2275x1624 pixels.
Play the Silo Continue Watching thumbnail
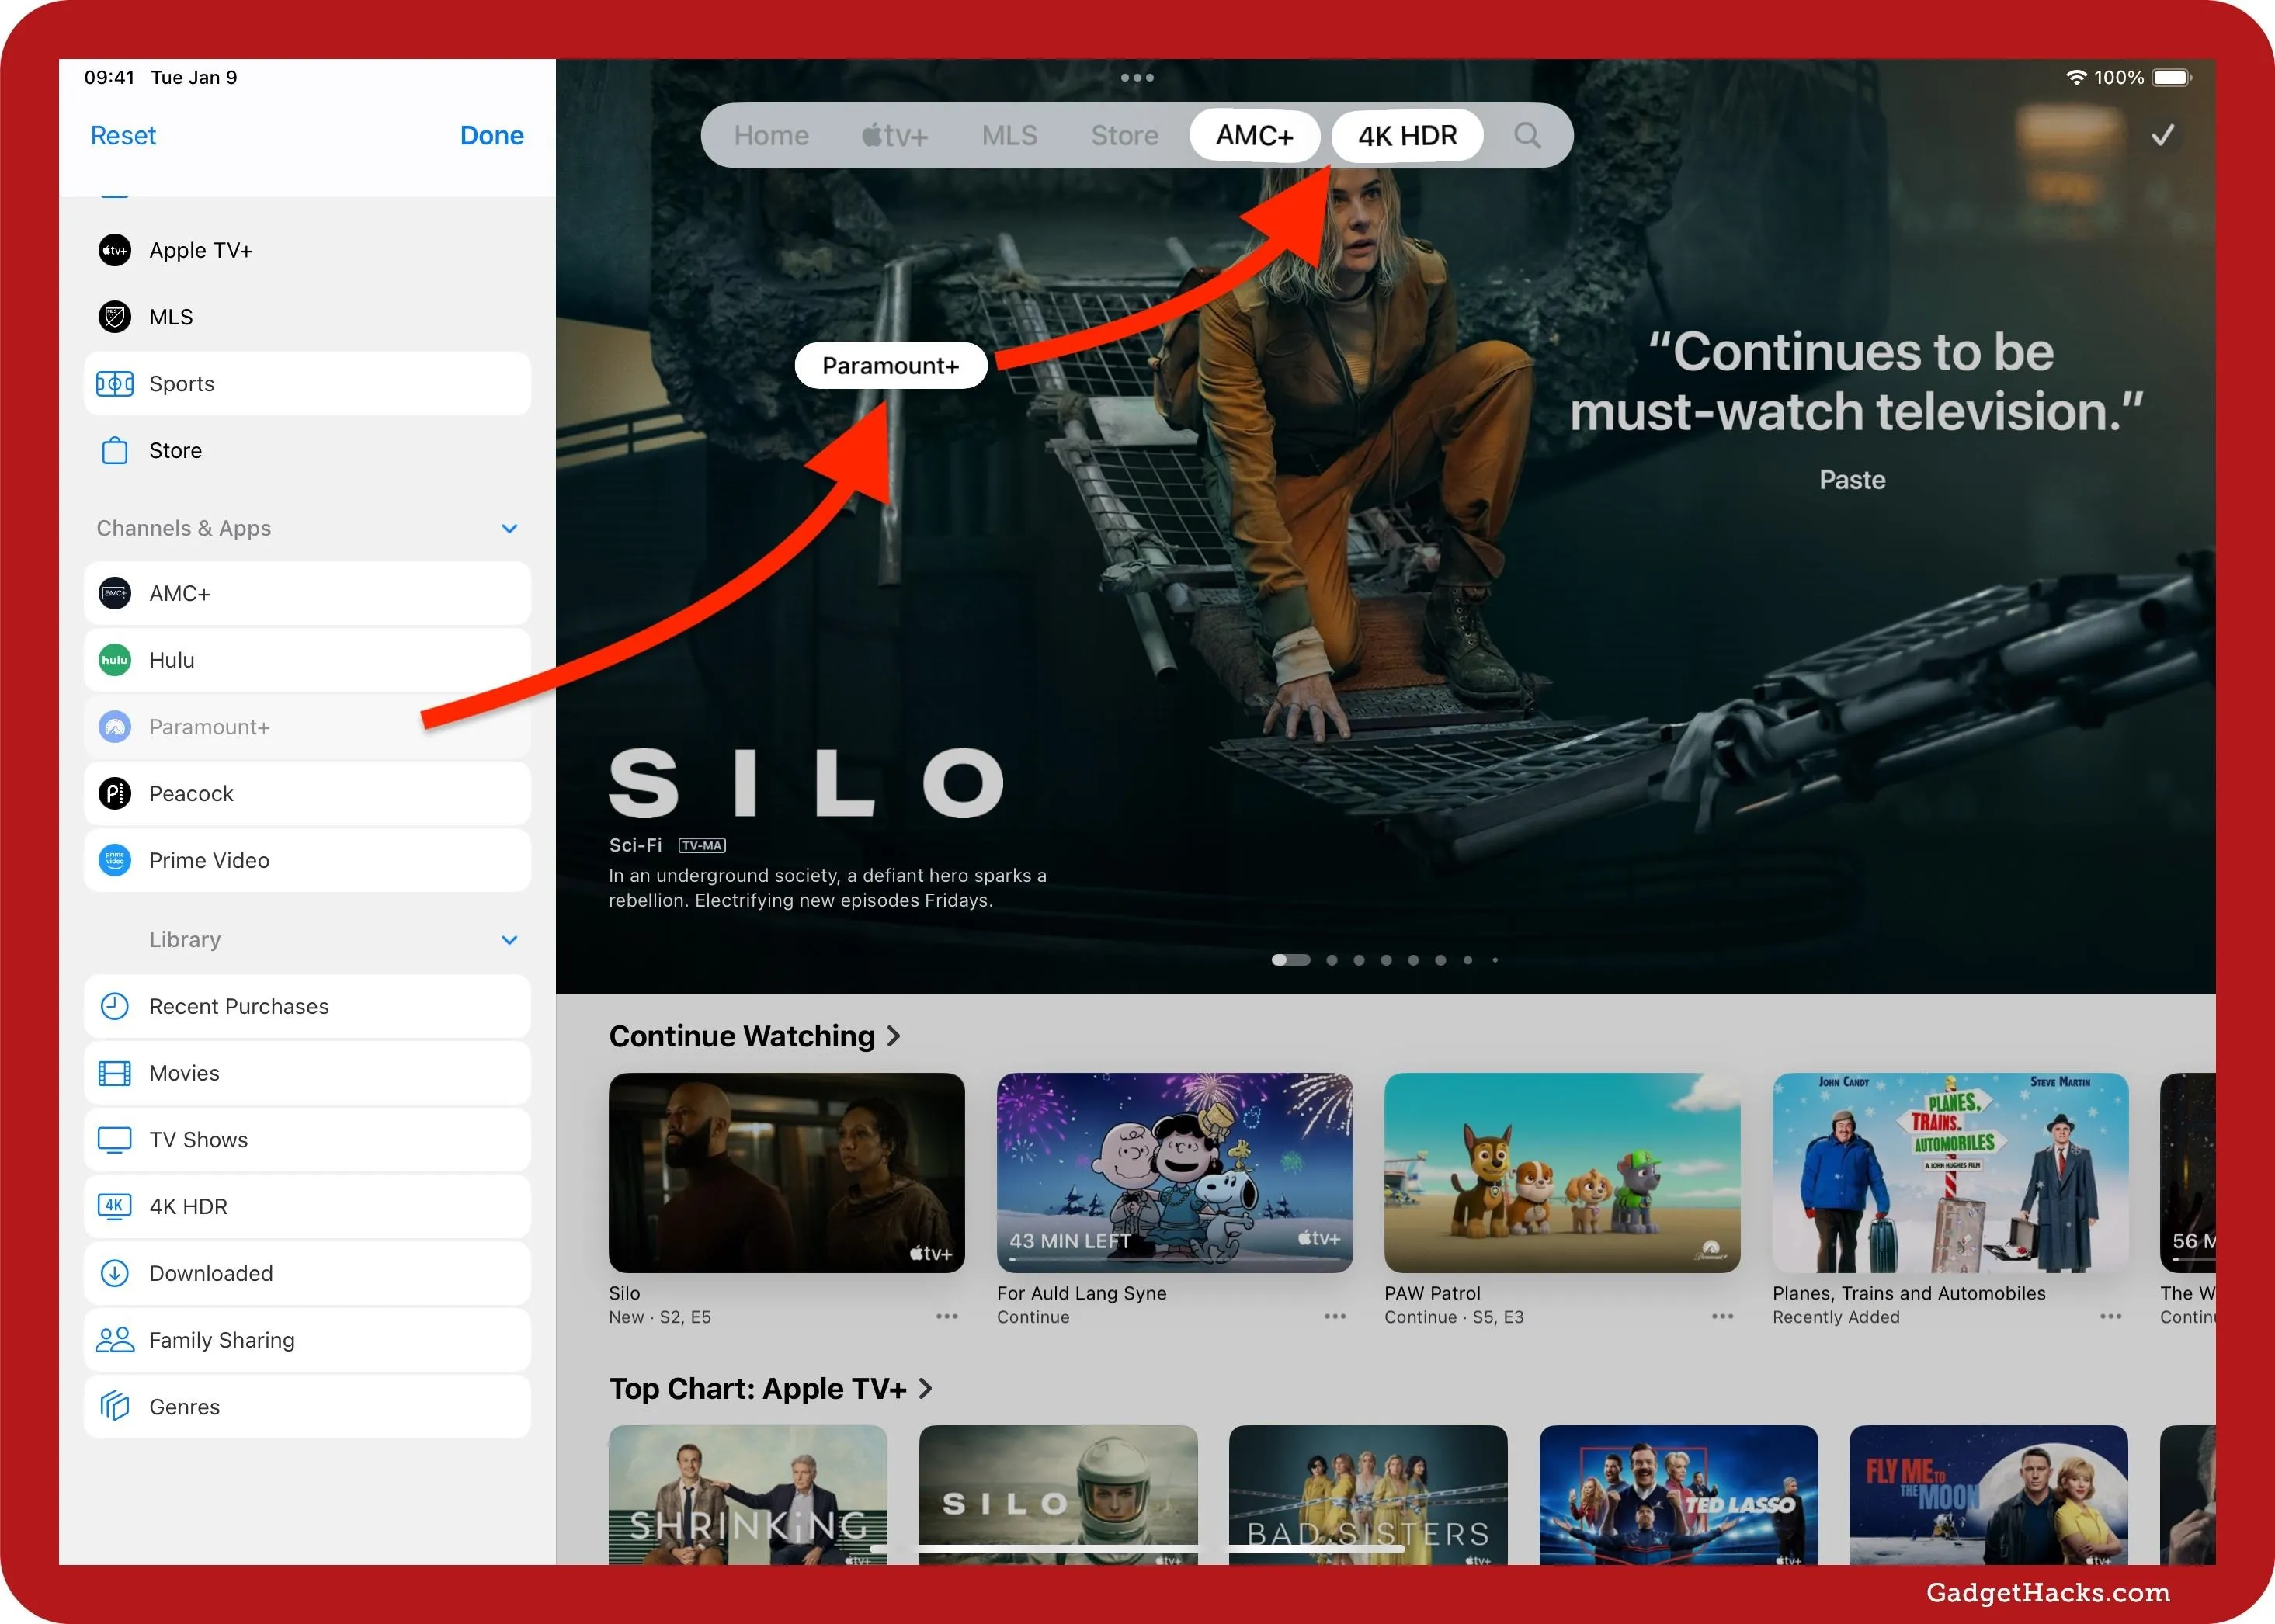click(786, 1173)
